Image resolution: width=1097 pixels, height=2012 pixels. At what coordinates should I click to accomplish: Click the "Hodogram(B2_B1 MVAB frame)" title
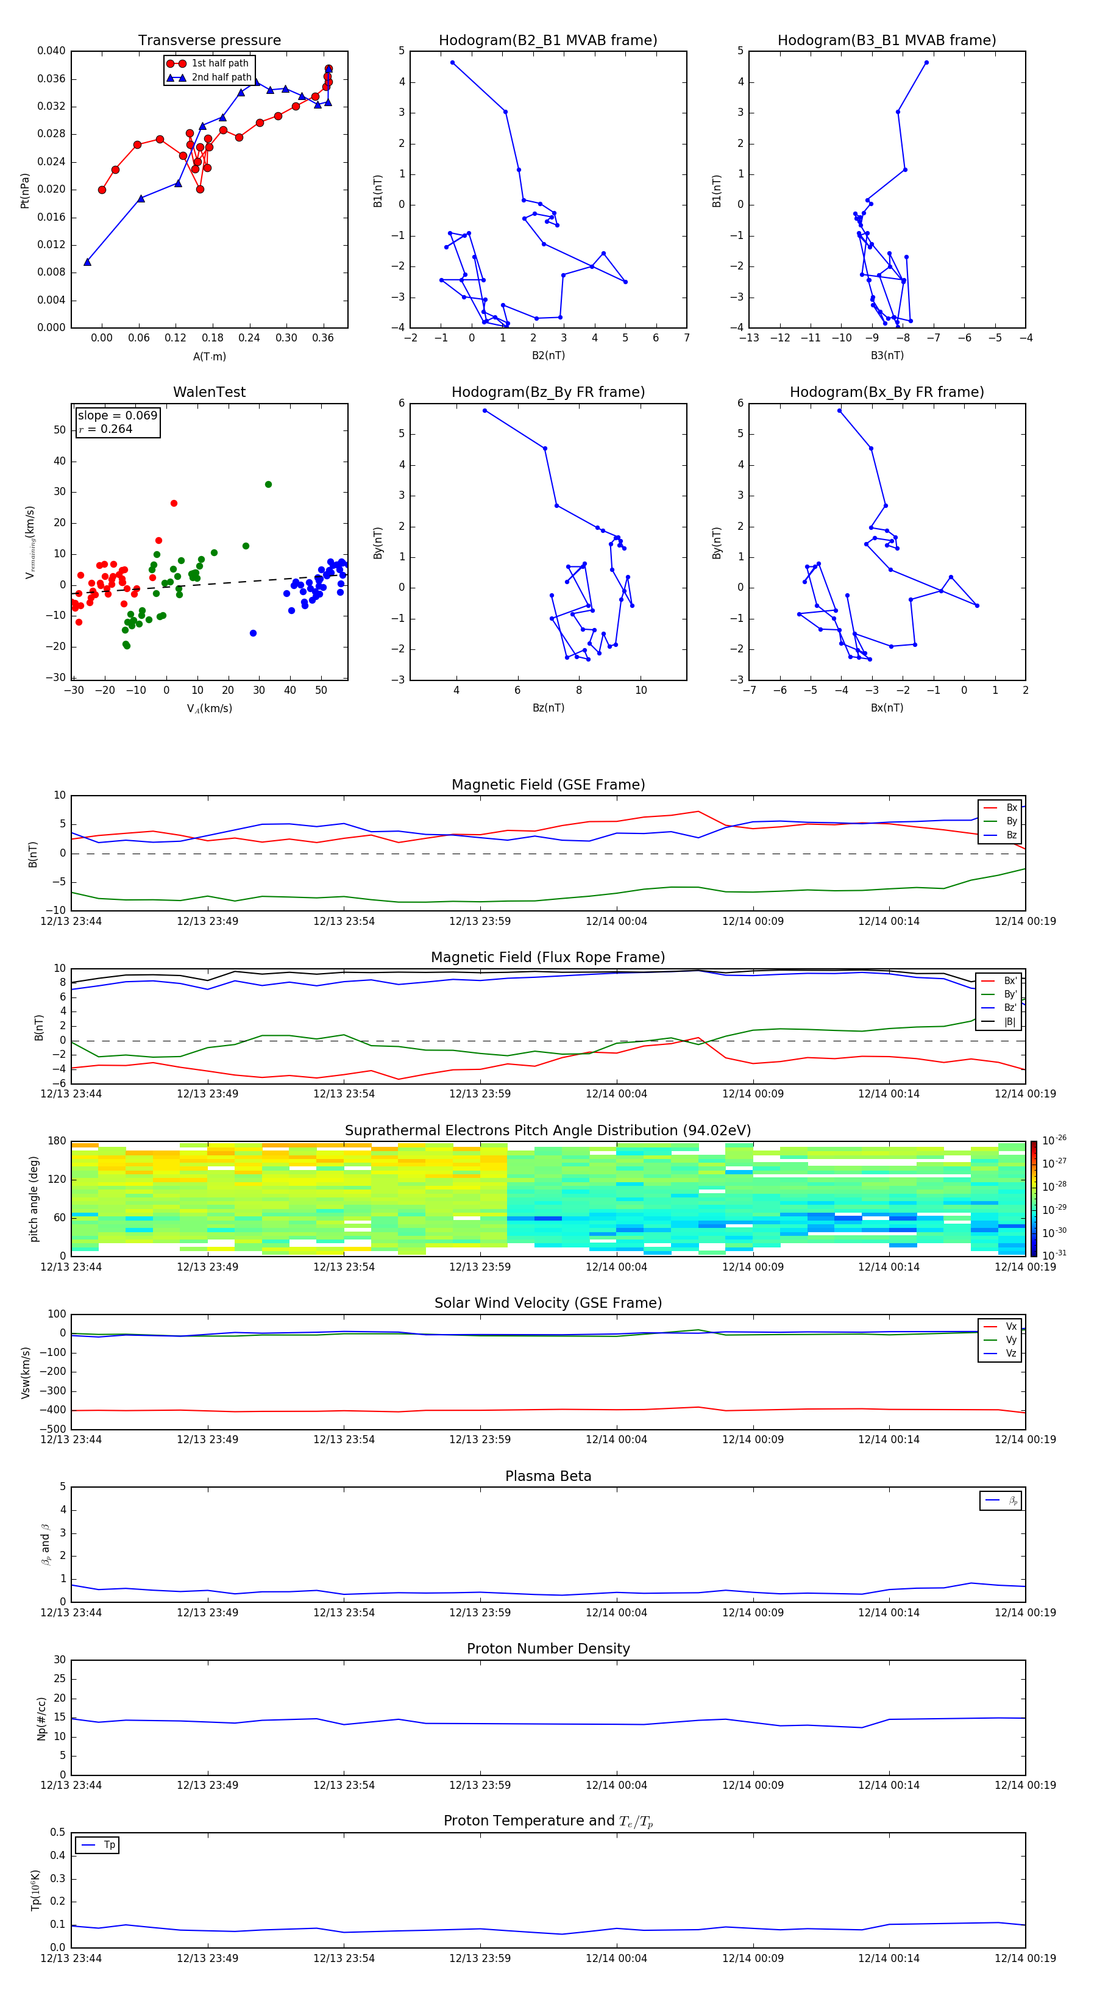tap(548, 40)
